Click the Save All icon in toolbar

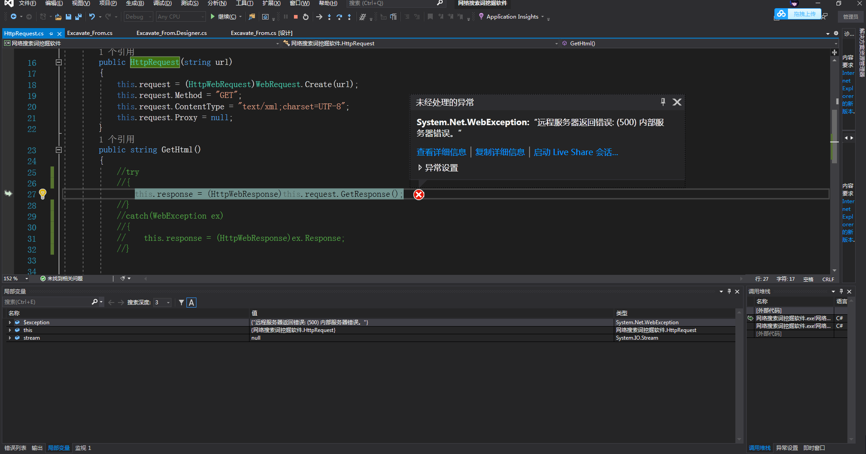pyautogui.click(x=78, y=17)
